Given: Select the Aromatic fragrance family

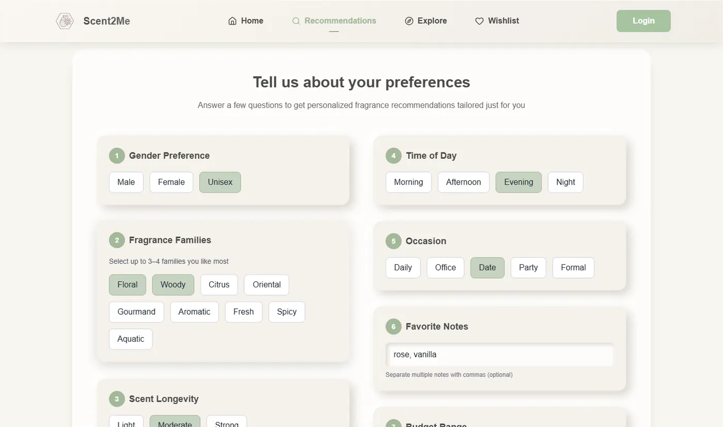Looking at the screenshot, I should (194, 312).
